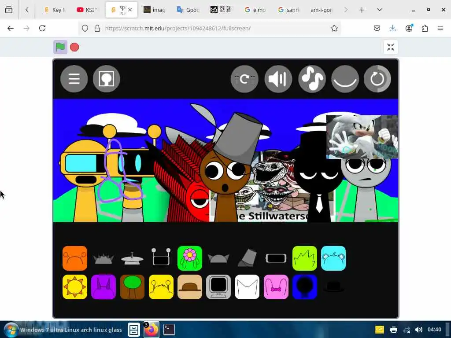Open the terminal from the taskbar

pyautogui.click(x=169, y=329)
